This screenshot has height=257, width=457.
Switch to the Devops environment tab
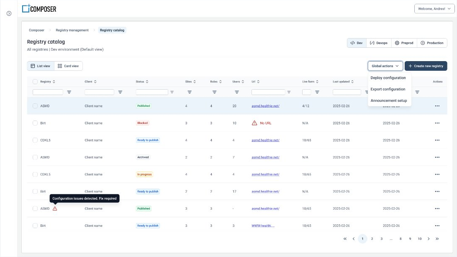click(379, 43)
